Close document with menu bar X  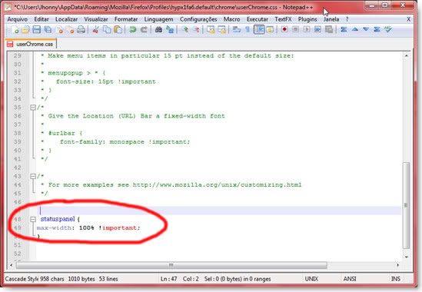[408, 19]
